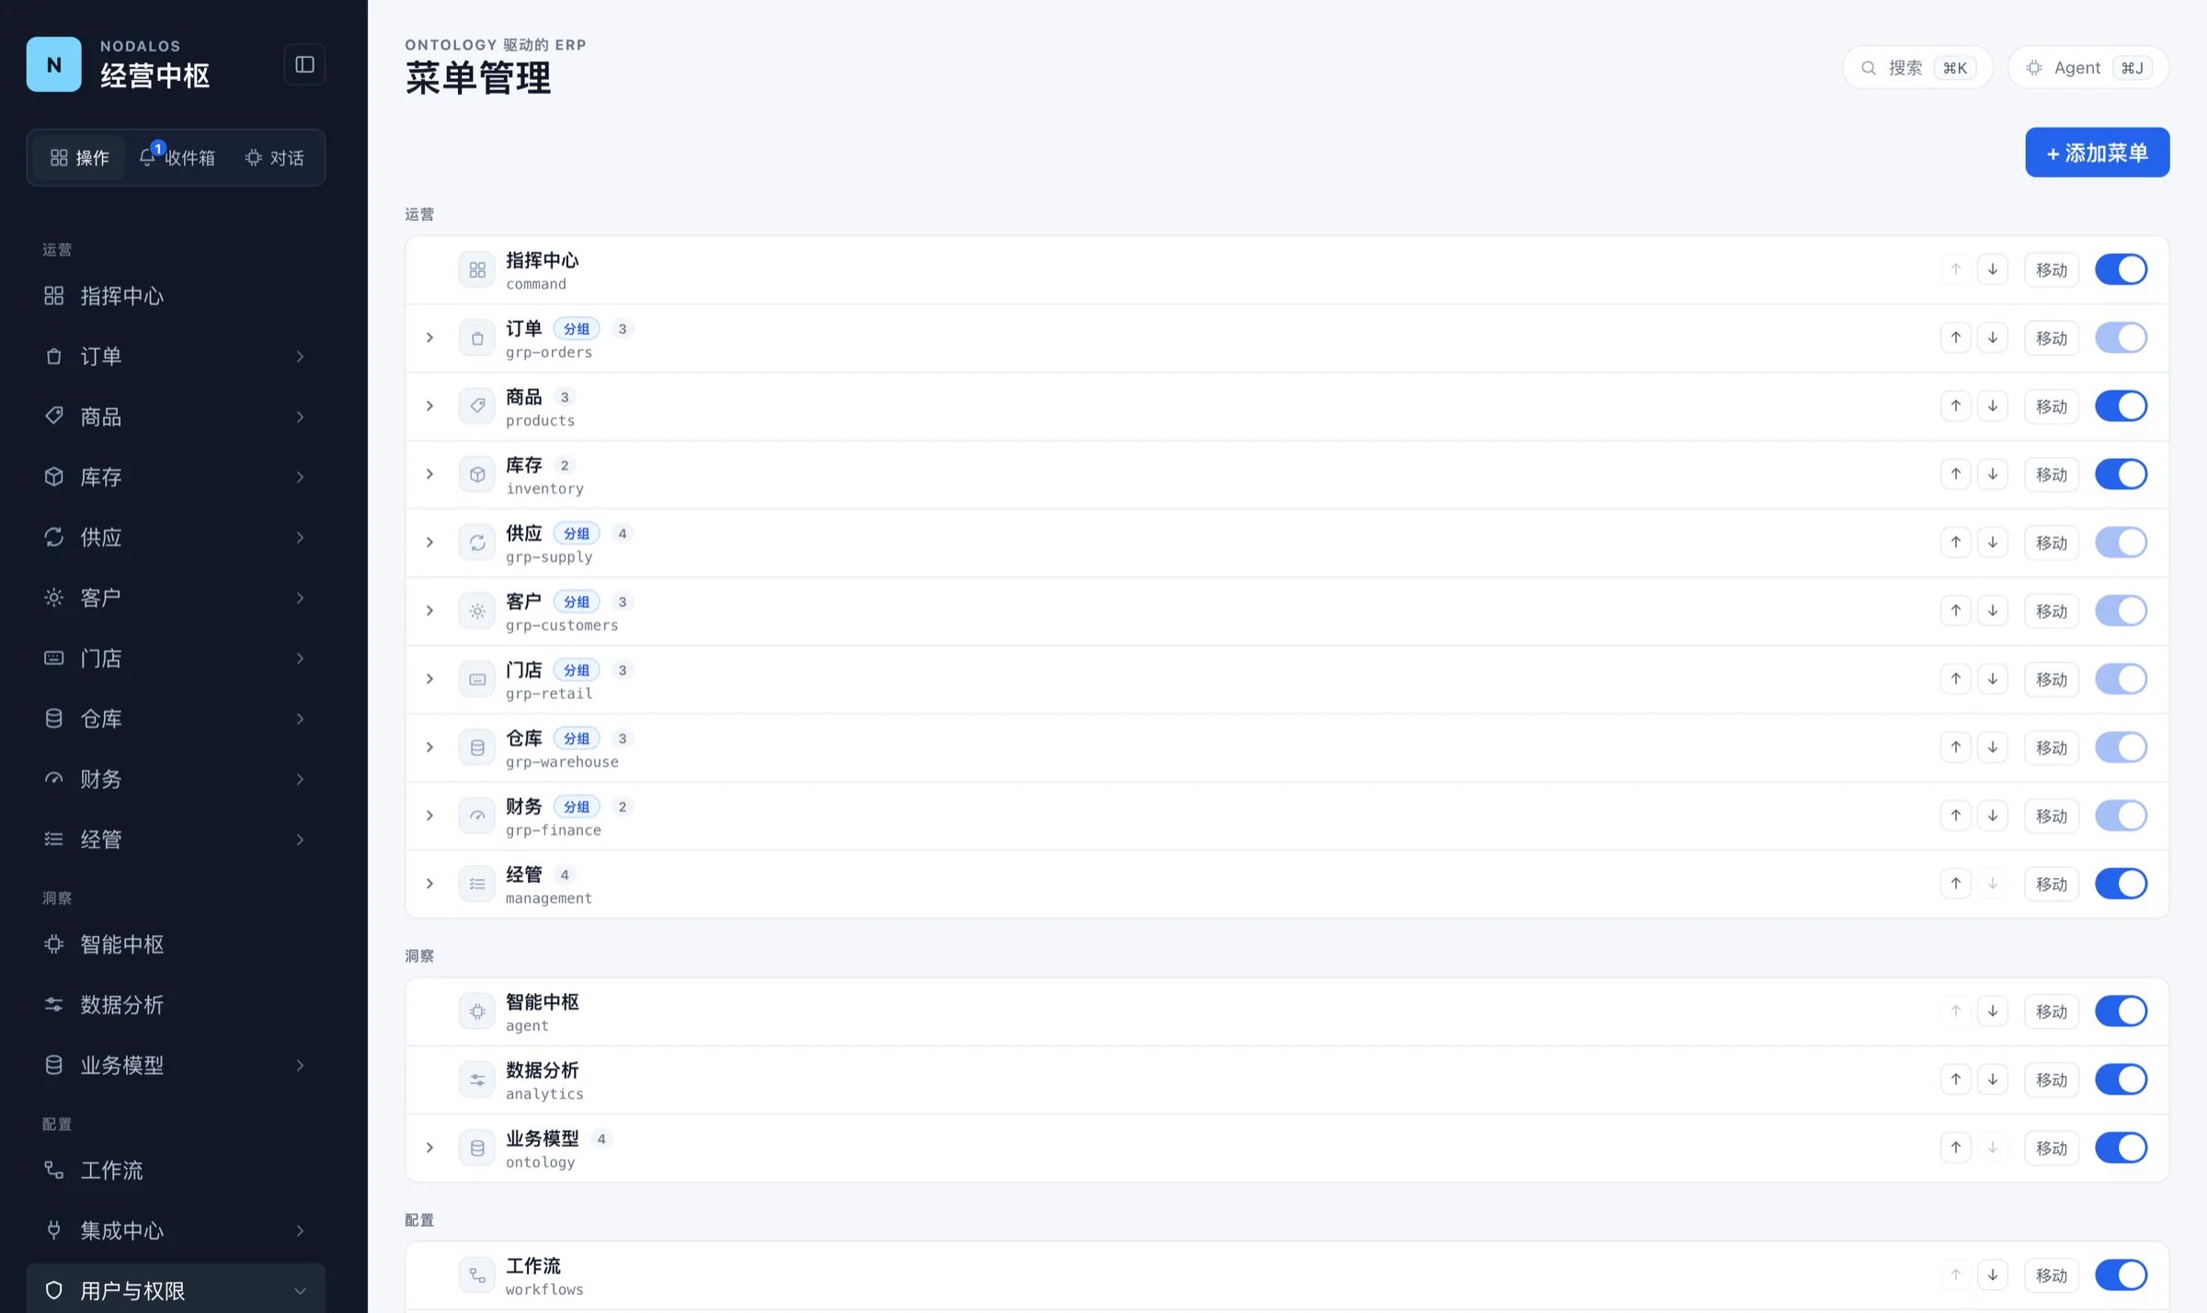This screenshot has width=2207, height=1313.
Task: Click the 搜索 search field
Action: coord(1917,67)
